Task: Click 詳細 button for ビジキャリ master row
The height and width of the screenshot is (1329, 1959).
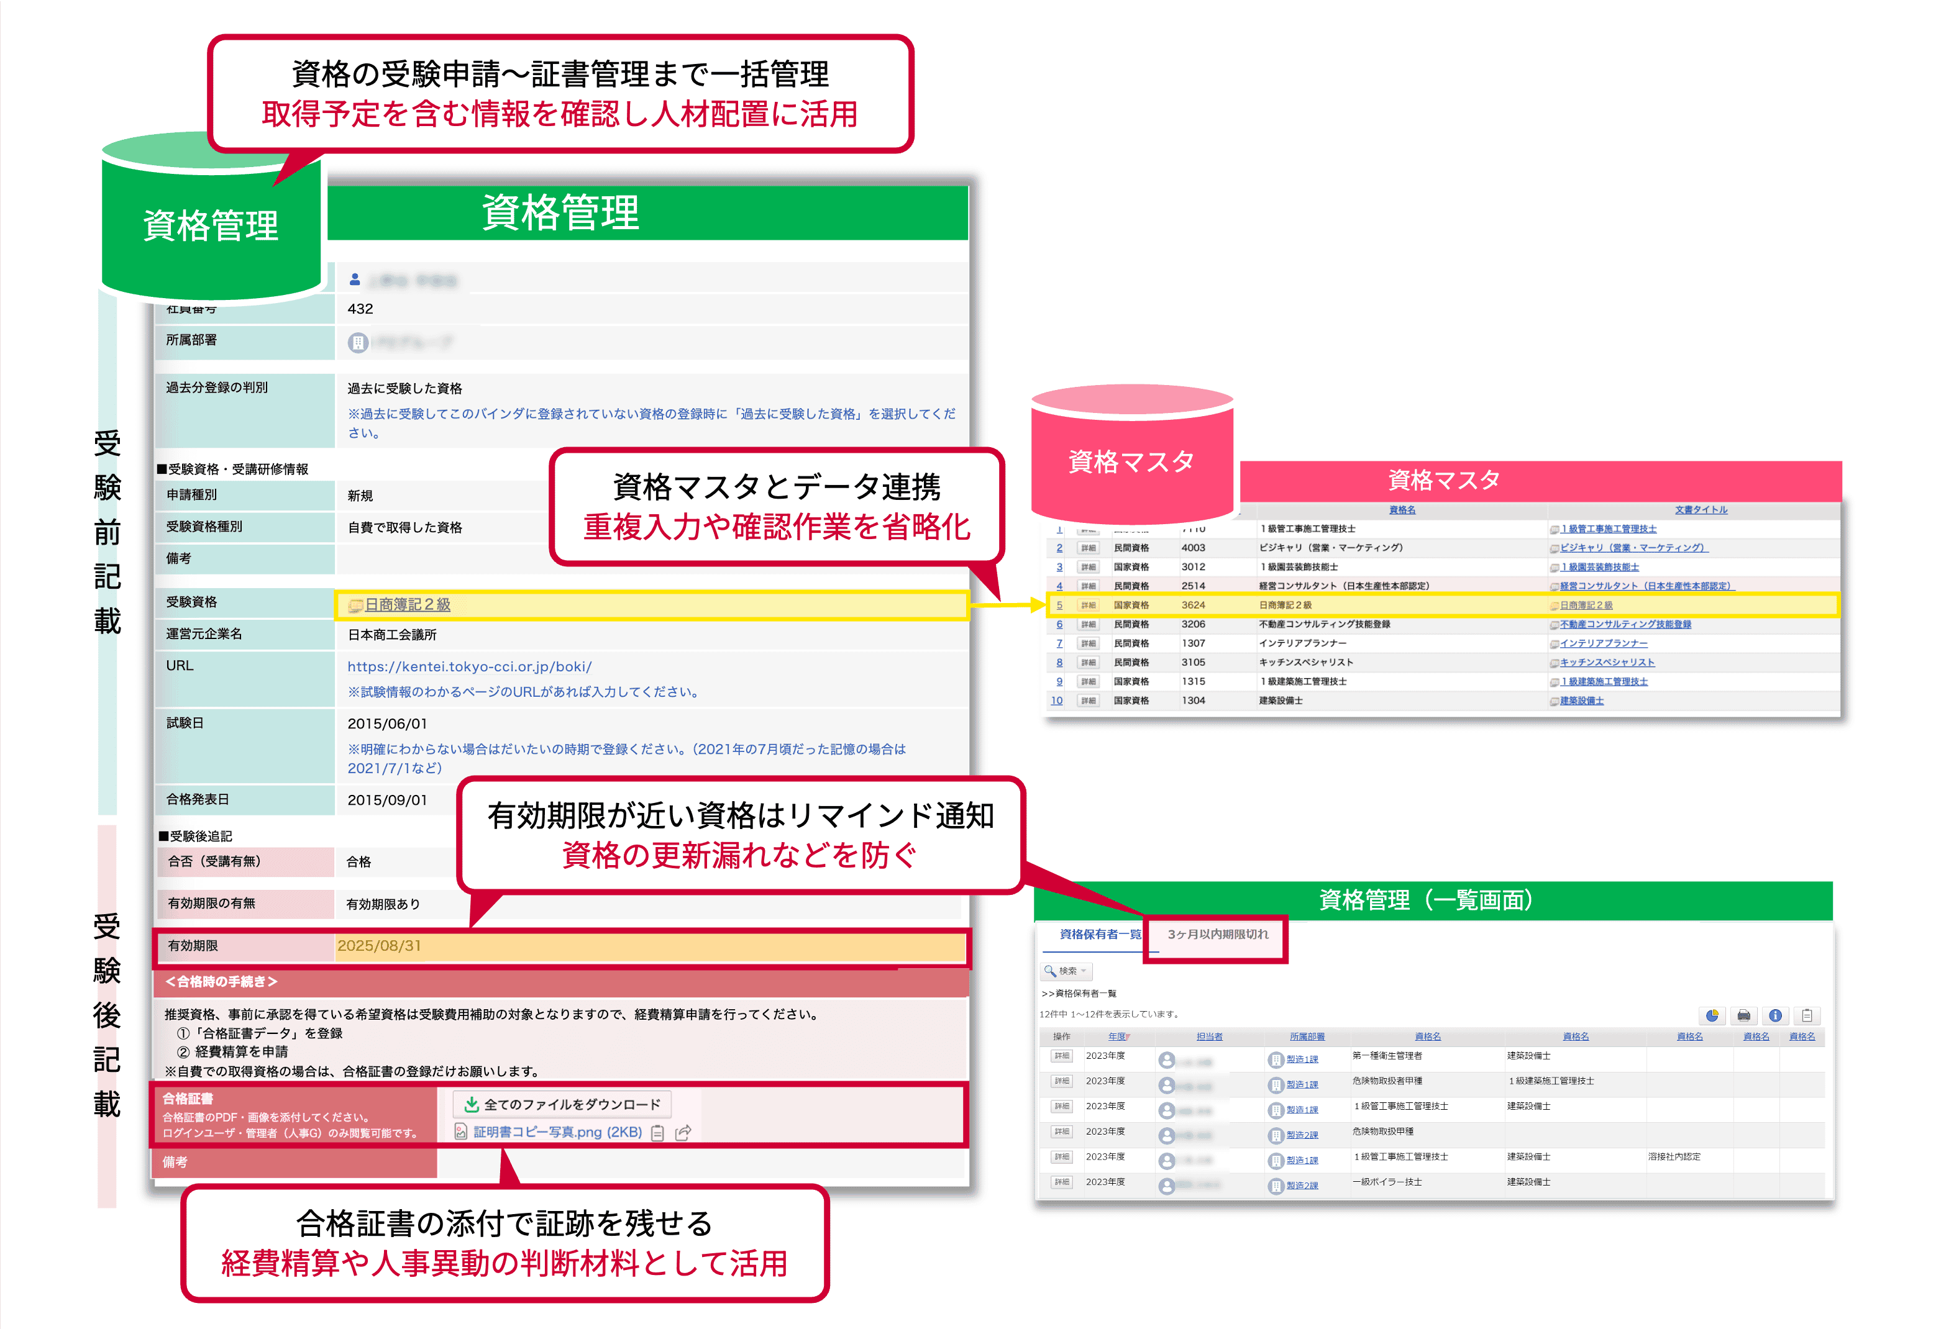Action: 1089,548
